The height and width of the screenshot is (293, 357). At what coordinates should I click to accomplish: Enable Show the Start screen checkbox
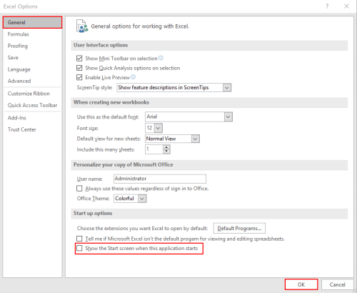tap(79, 248)
